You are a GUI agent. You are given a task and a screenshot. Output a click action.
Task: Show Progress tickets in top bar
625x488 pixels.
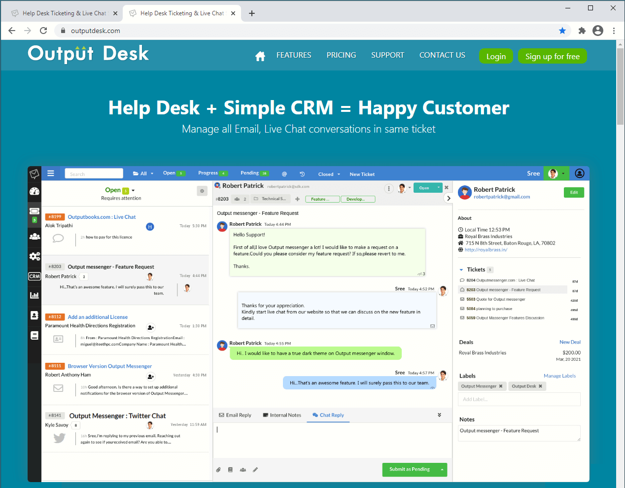coord(213,173)
